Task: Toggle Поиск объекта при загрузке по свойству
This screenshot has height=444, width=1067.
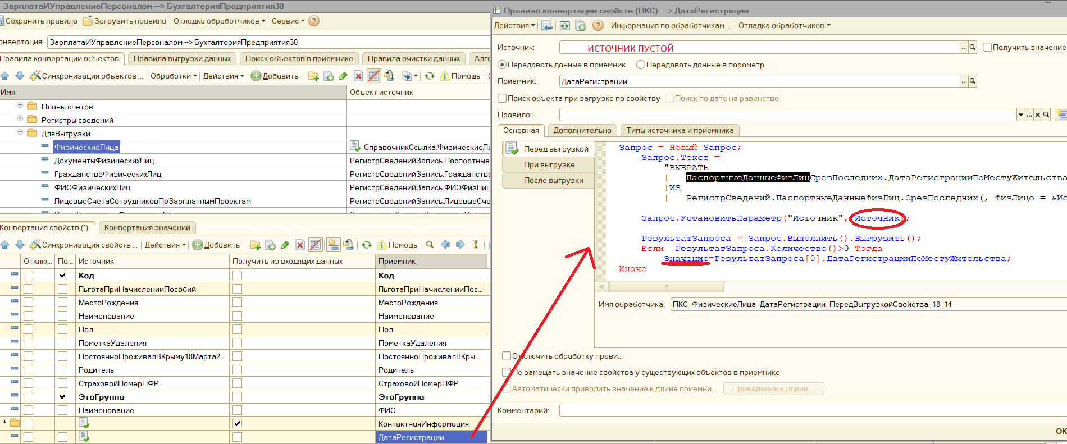Action: (x=502, y=98)
